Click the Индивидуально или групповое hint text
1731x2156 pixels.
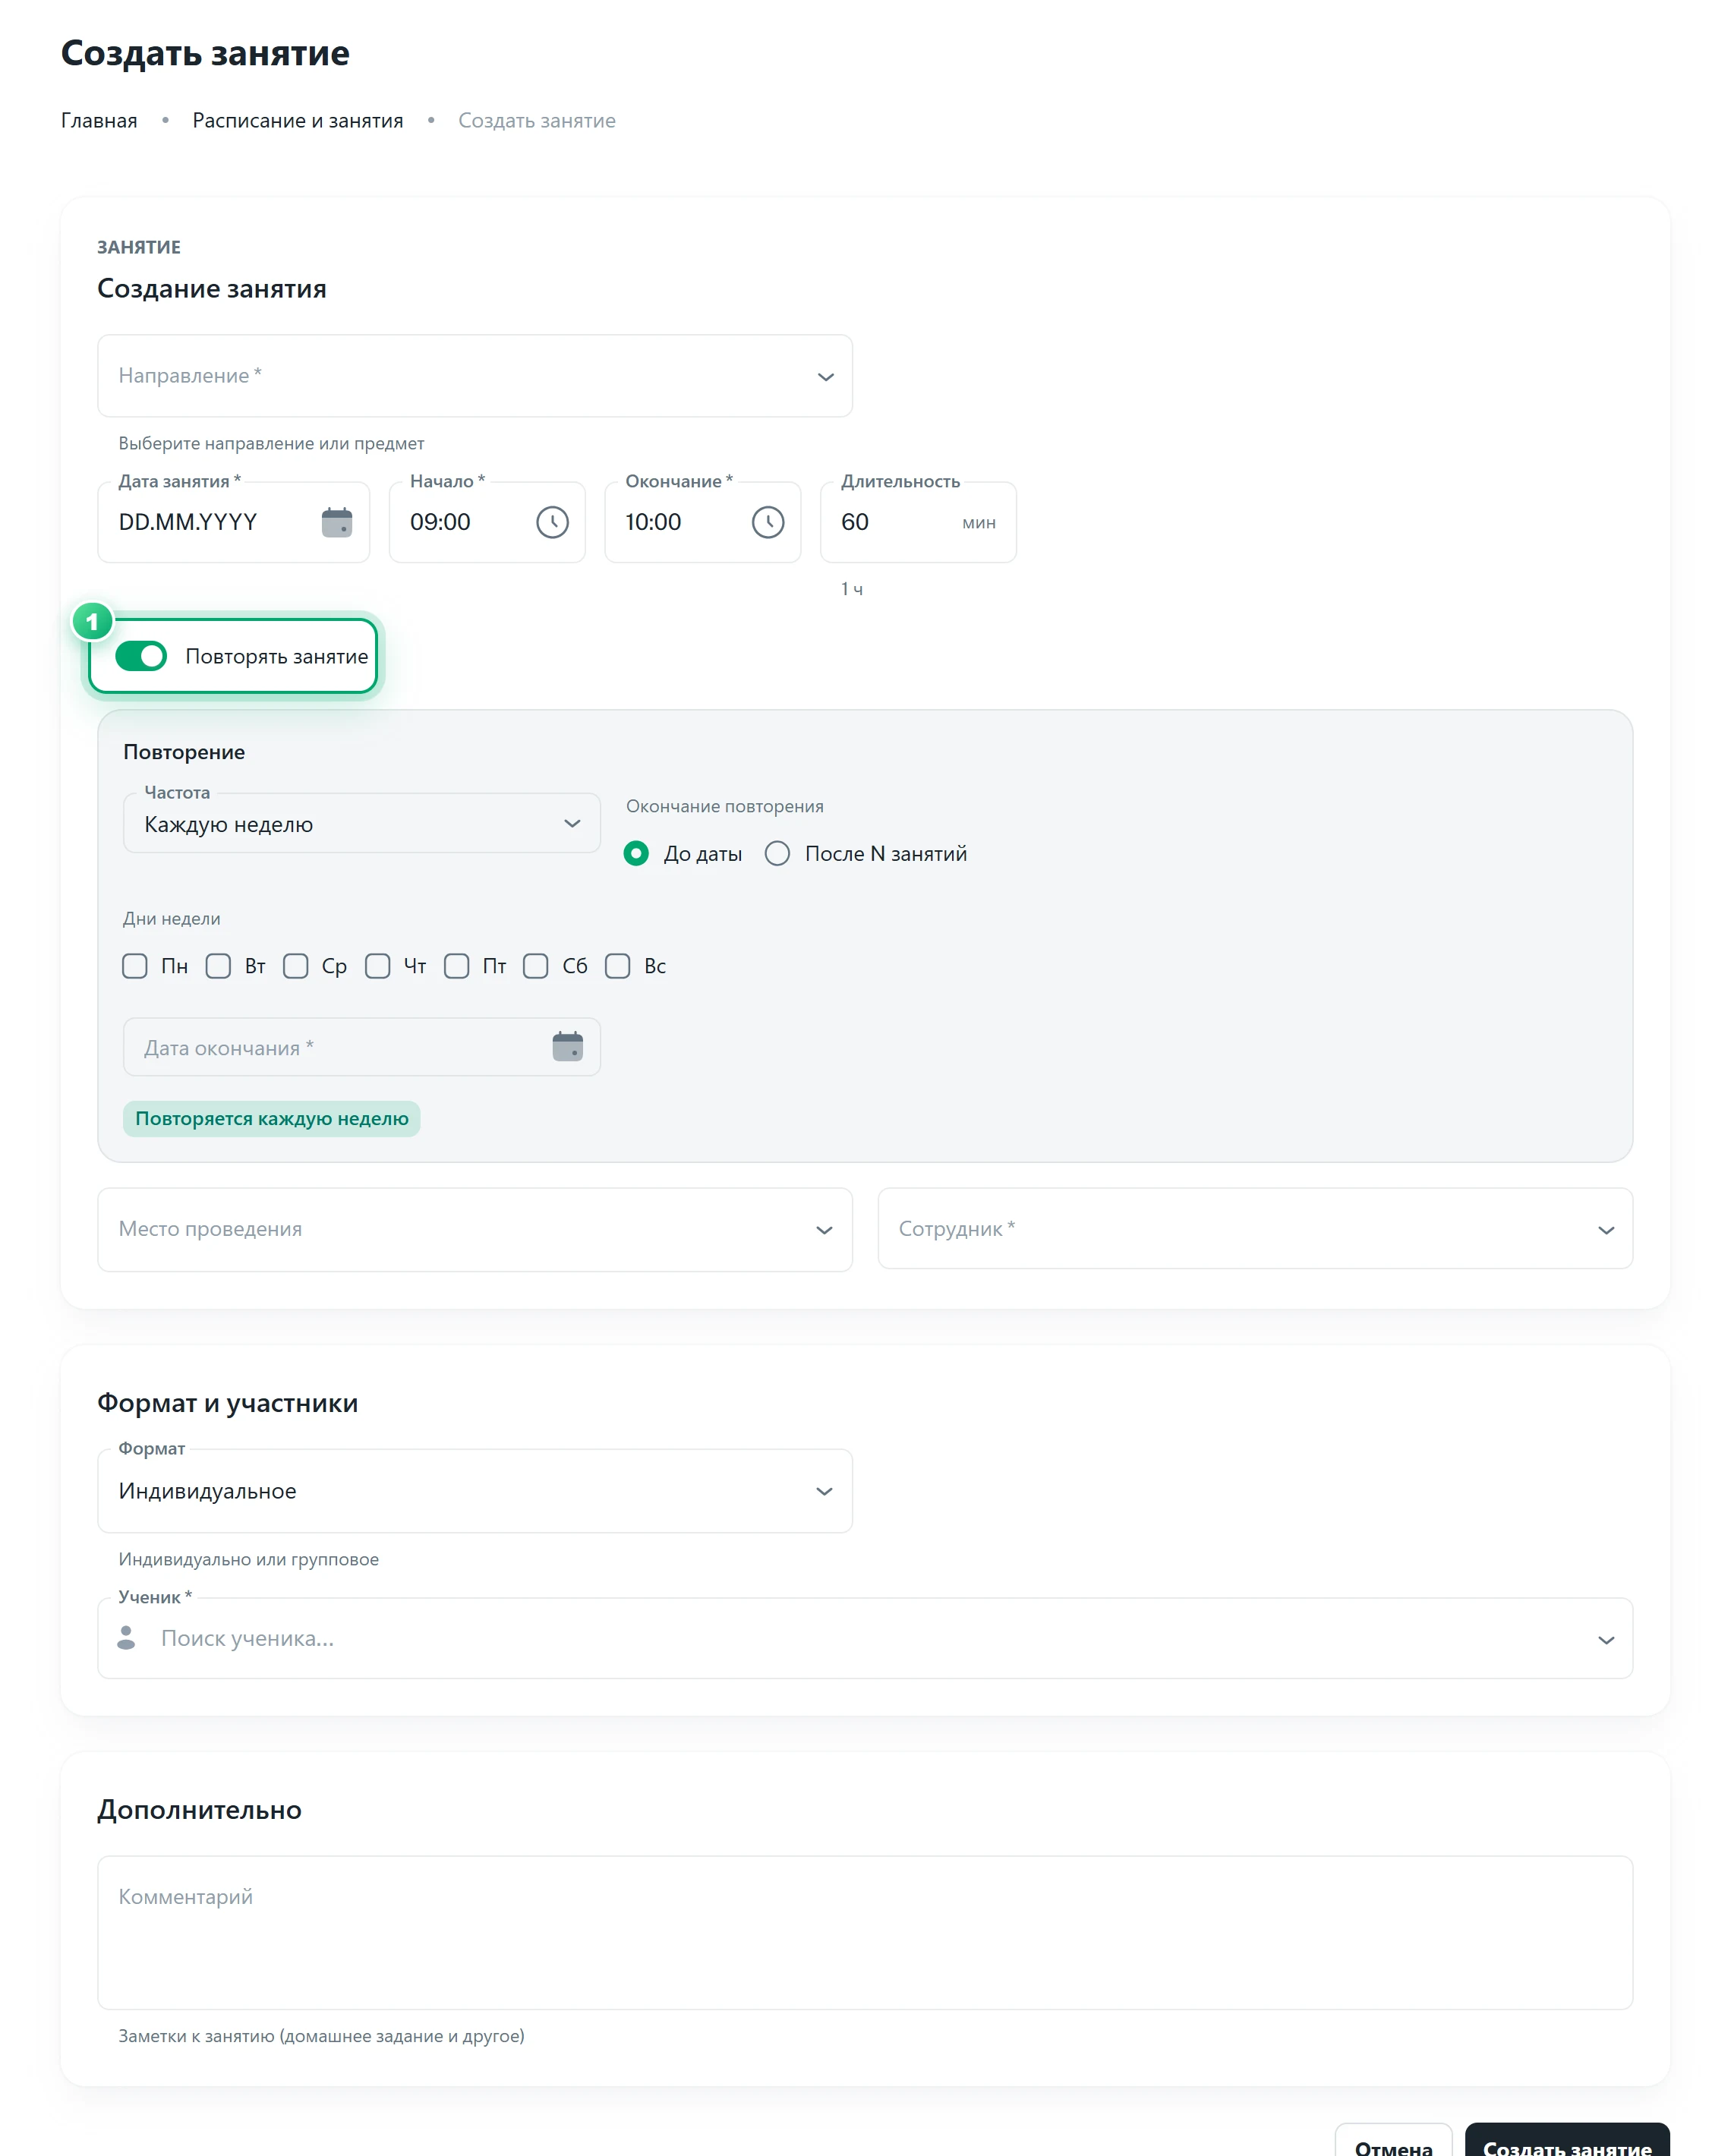[248, 1559]
